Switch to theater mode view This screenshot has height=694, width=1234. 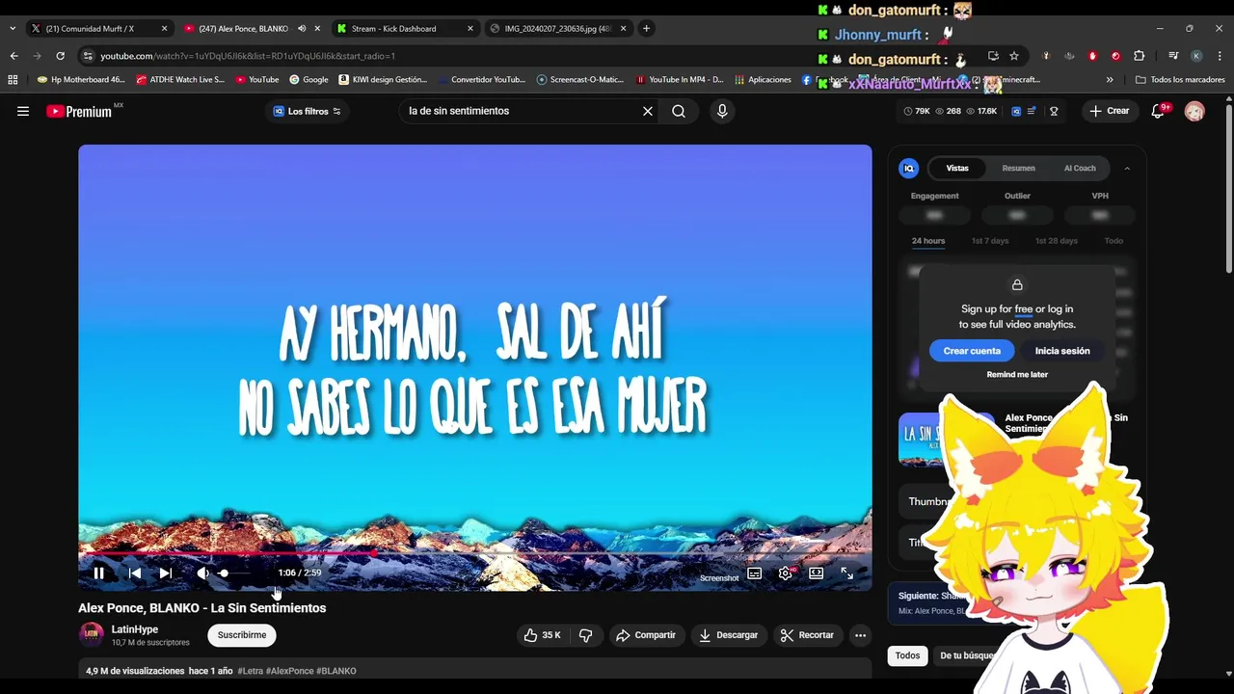pyautogui.click(x=817, y=573)
